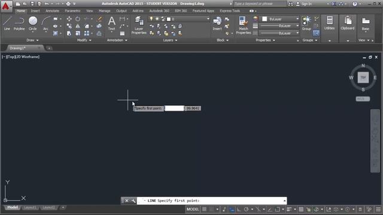
Task: Toggle object snap in status bar
Action: tap(278, 209)
